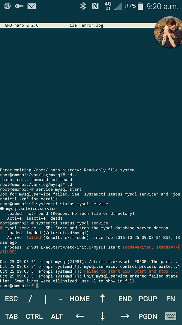Tap the END key

pos(125,299)
